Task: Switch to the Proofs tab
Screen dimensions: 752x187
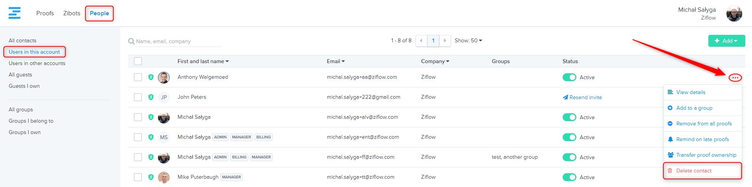Action: coord(45,13)
